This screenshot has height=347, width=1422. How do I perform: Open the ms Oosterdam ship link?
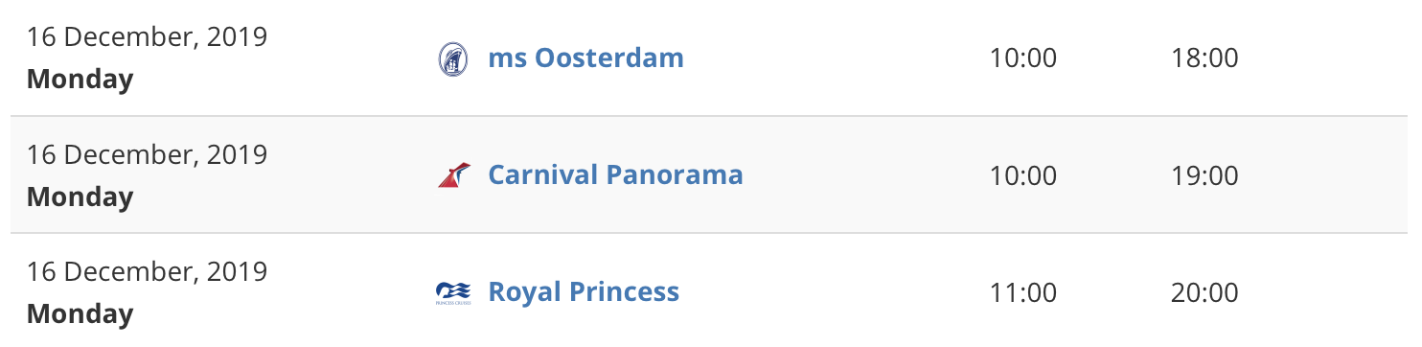pyautogui.click(x=586, y=58)
